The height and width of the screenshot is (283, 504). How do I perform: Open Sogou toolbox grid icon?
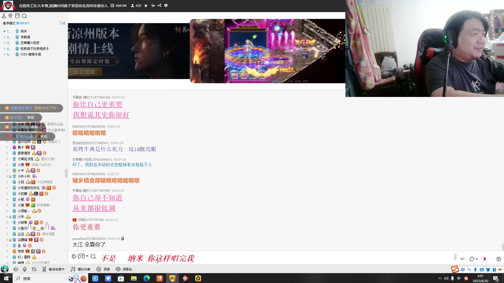(x=494, y=270)
